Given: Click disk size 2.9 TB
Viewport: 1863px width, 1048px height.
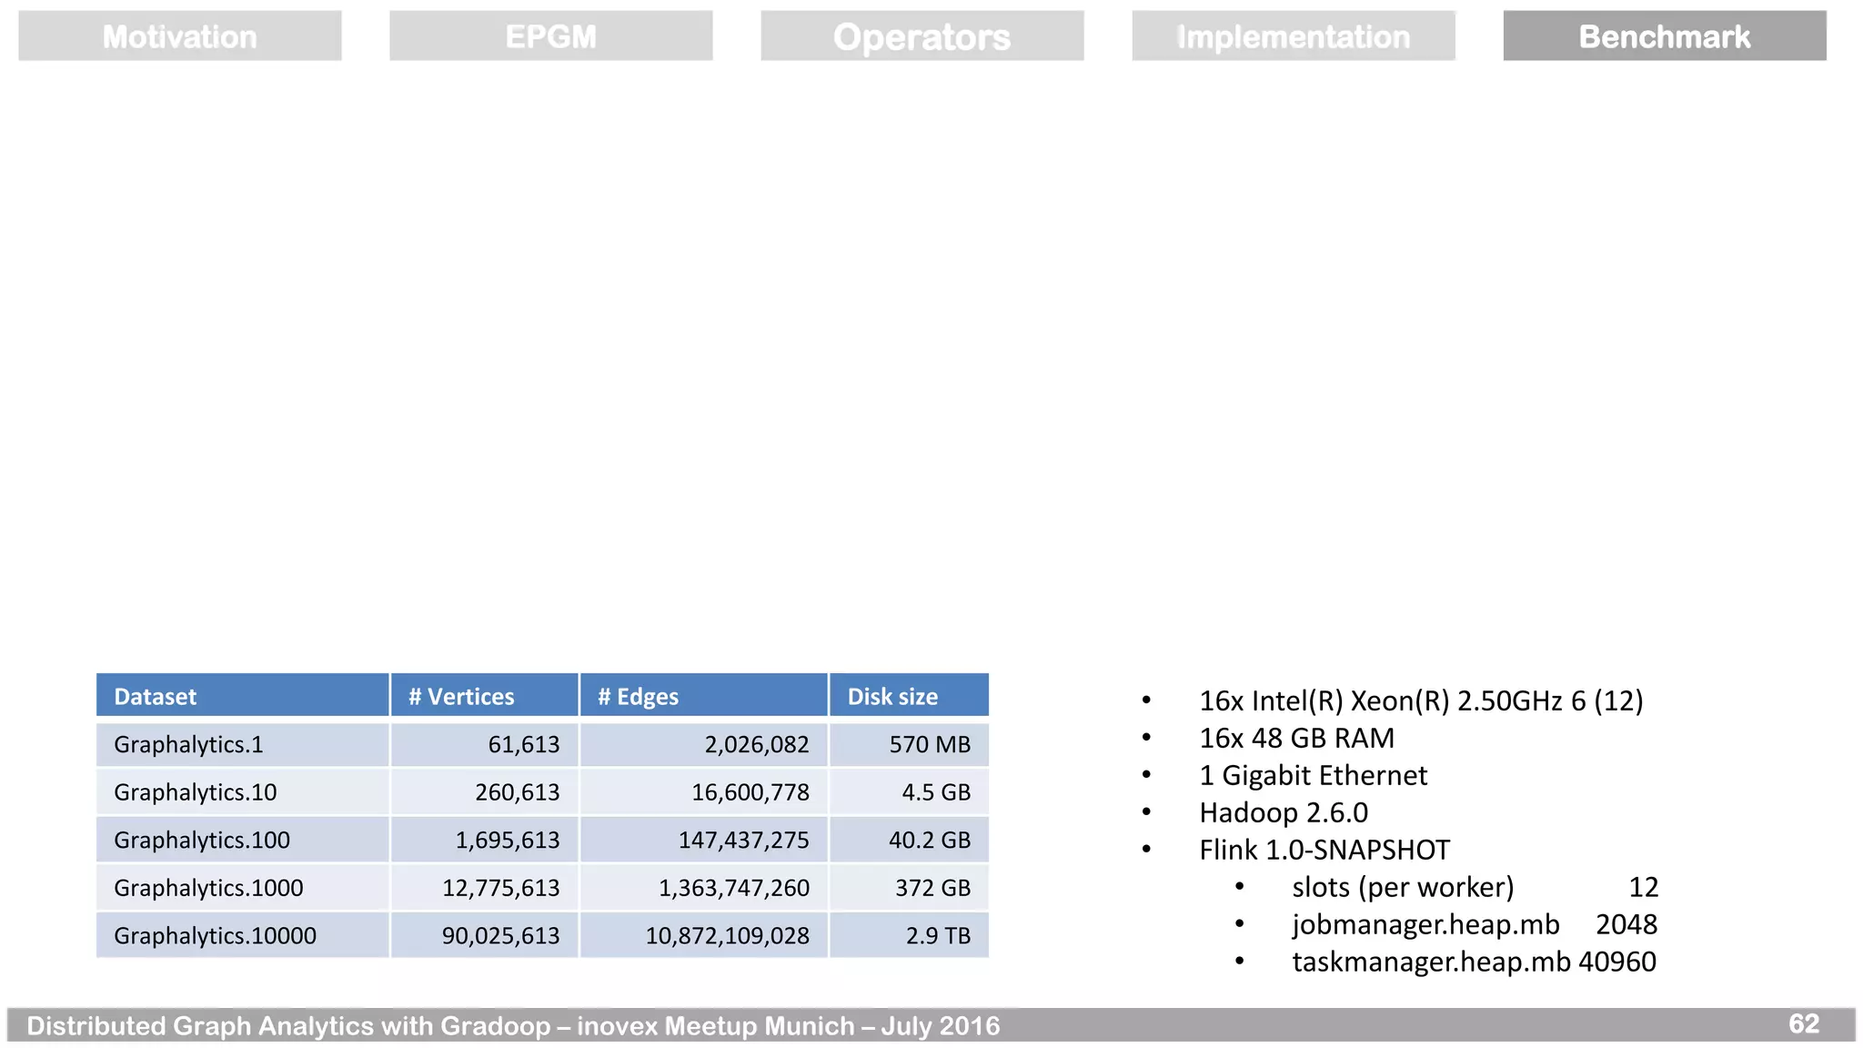Looking at the screenshot, I should tap(909, 935).
